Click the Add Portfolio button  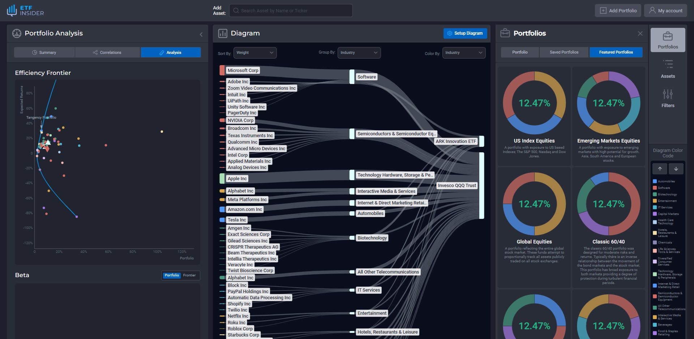pyautogui.click(x=618, y=10)
